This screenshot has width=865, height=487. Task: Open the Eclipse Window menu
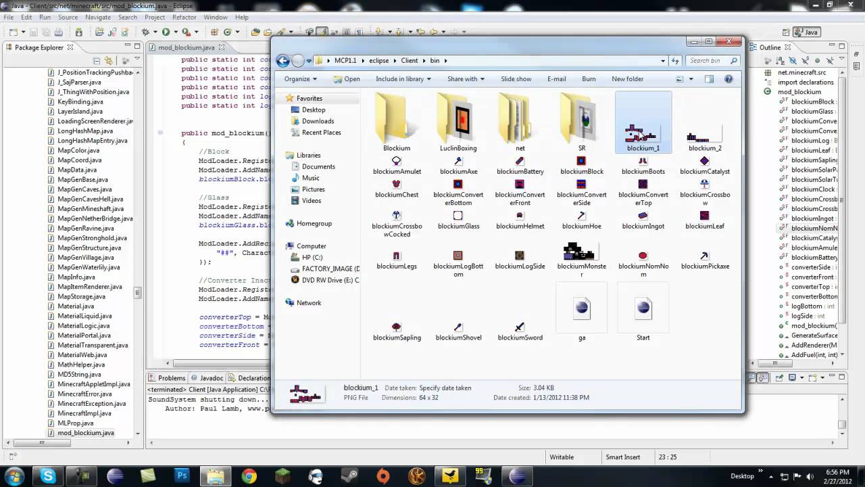click(x=216, y=17)
